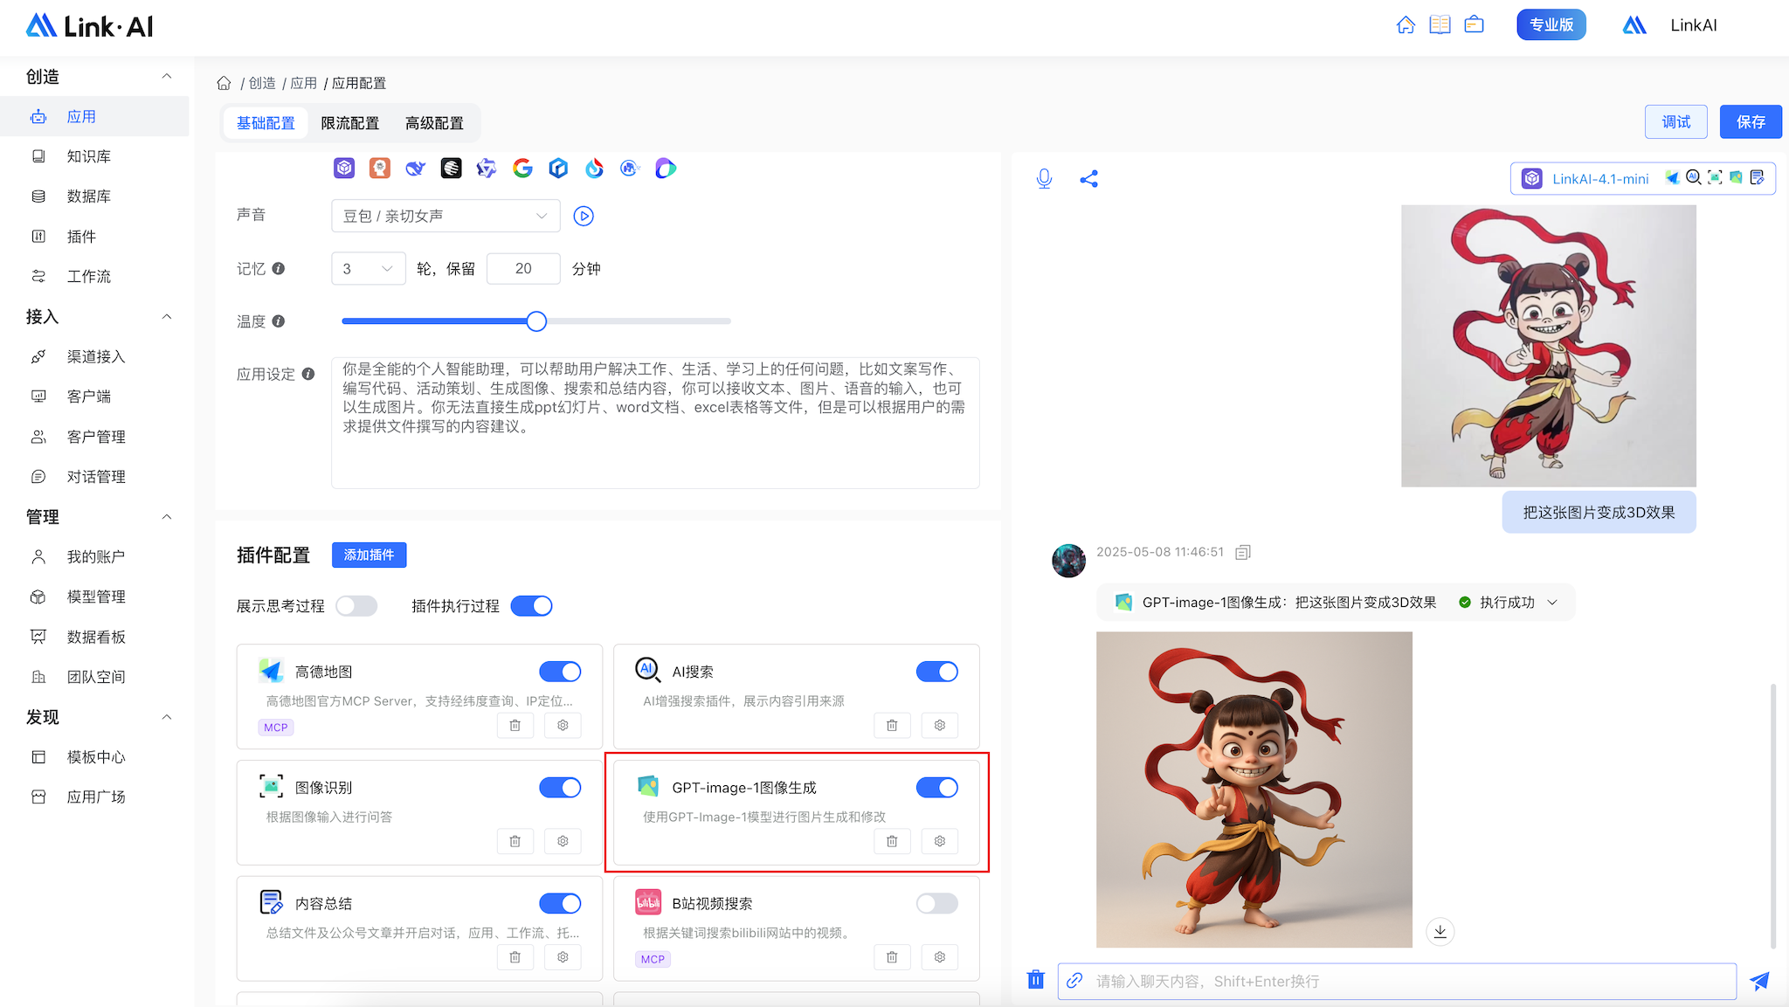Open the 声音 voice dropdown
The width and height of the screenshot is (1789, 1007).
pyautogui.click(x=446, y=216)
